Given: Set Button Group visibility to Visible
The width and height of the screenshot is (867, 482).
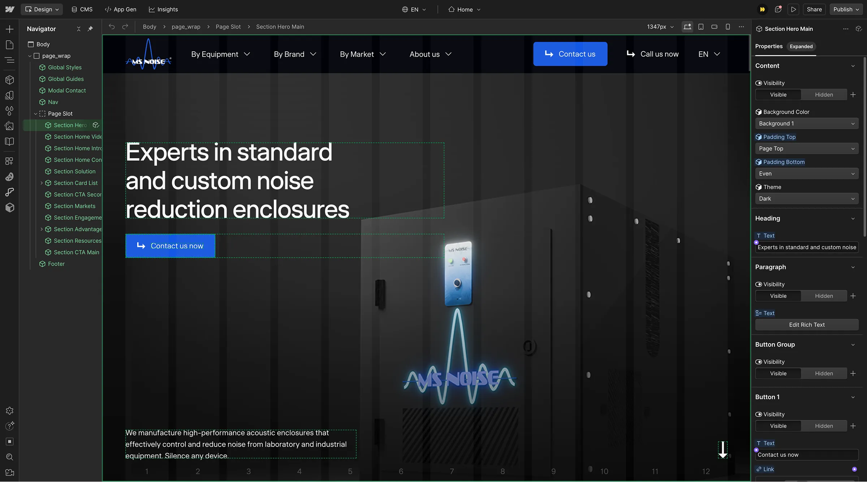Looking at the screenshot, I should [x=778, y=373].
